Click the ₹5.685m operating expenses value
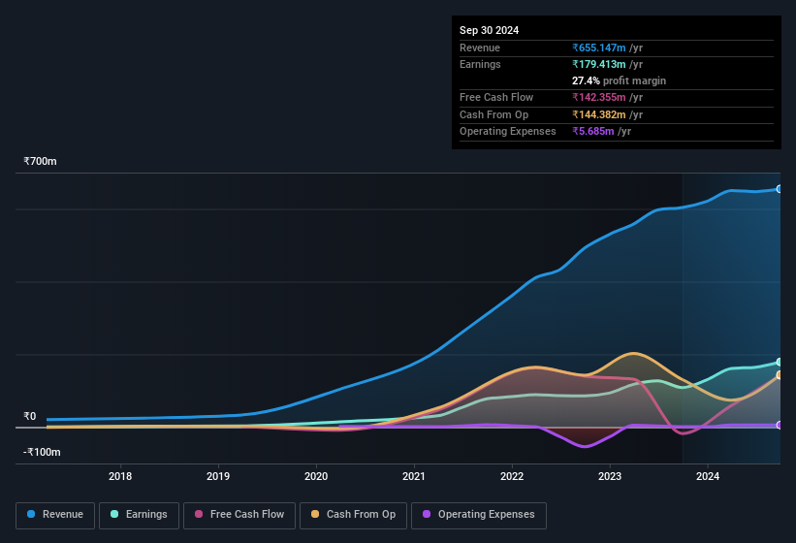This screenshot has height=543, width=796. click(x=593, y=131)
